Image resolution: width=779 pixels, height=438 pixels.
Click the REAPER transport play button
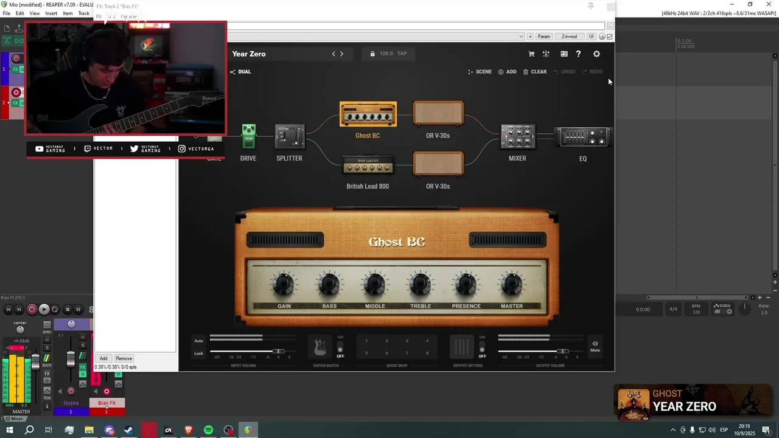(44, 310)
